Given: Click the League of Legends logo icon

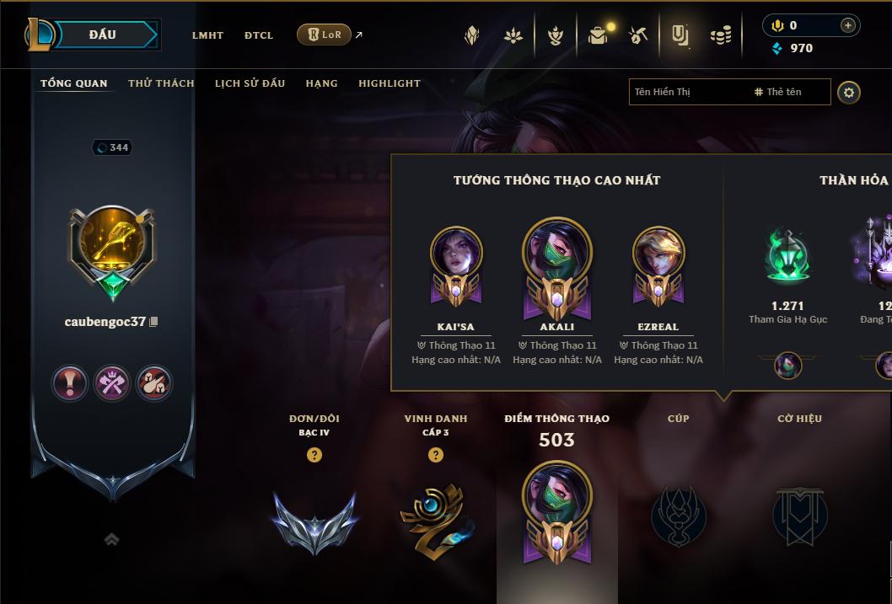Looking at the screenshot, I should [39, 35].
